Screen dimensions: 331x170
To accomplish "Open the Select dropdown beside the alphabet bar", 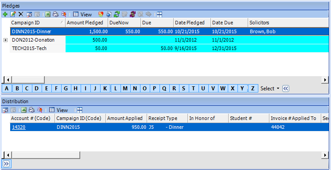I will pyautogui.click(x=270, y=89).
